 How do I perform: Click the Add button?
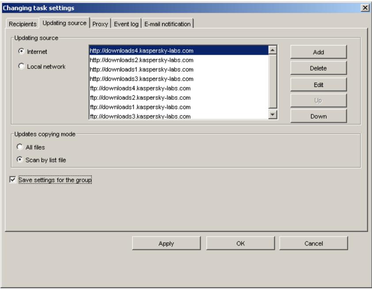(319, 52)
